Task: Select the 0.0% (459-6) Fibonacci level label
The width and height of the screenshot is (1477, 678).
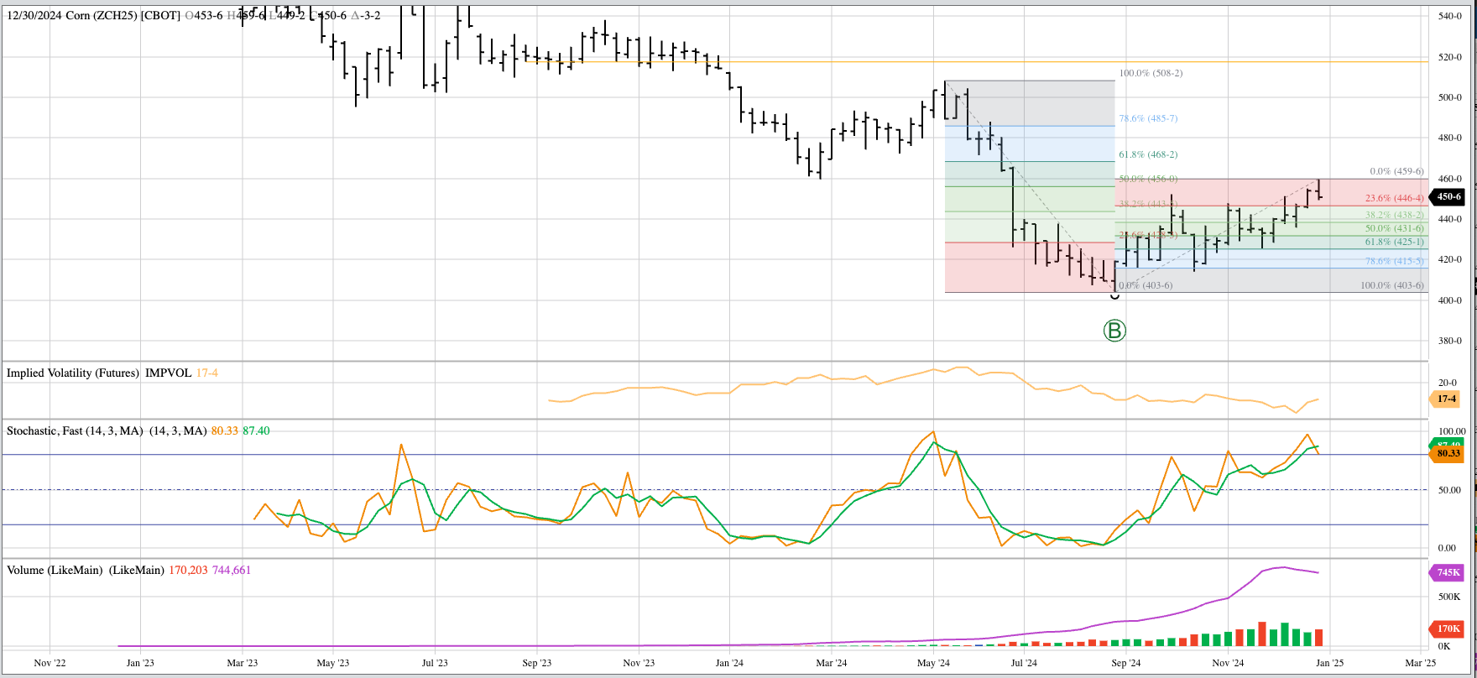Action: point(1396,171)
